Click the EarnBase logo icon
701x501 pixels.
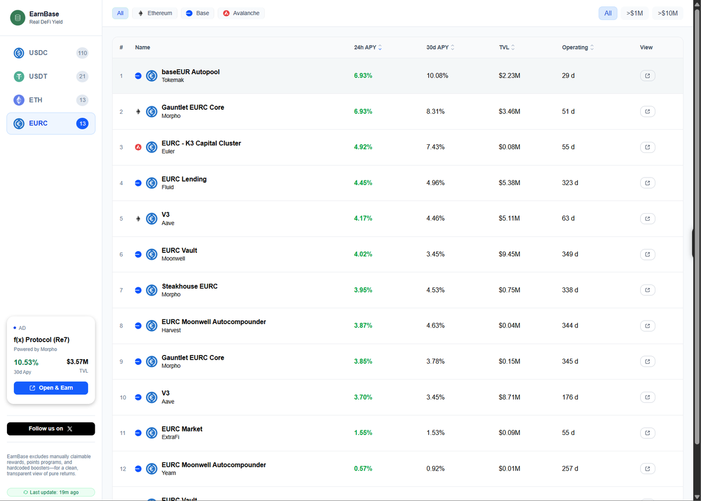tap(18, 18)
